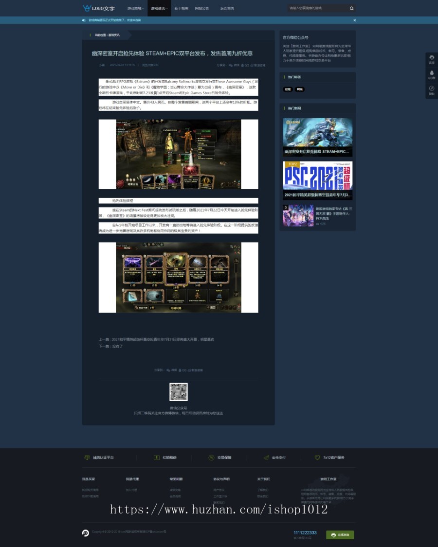Open the third hot news thumbnail
Screen dimensions: 438x547
click(298, 215)
